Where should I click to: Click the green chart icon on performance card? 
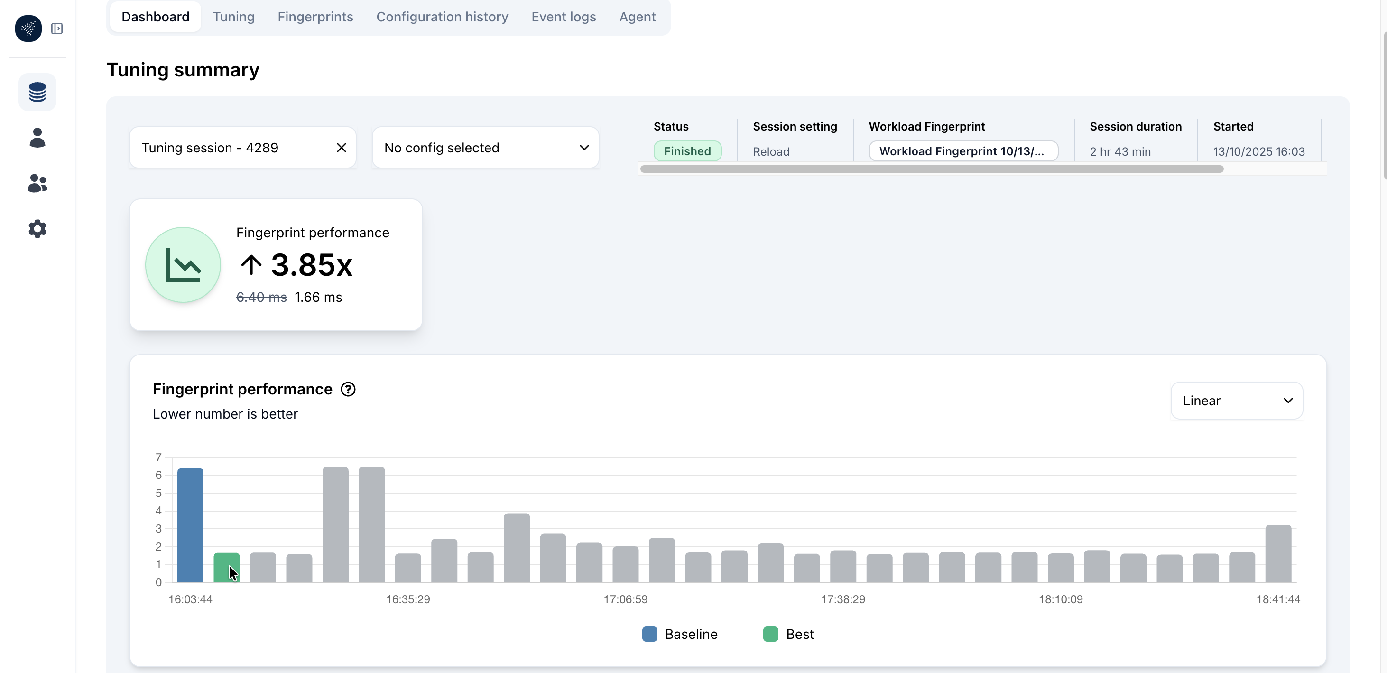[x=183, y=264]
